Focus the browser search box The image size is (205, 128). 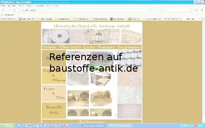click(172, 10)
